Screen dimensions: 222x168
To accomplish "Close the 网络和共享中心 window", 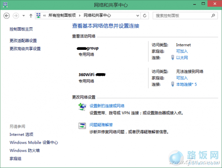I will [x=215, y=4].
